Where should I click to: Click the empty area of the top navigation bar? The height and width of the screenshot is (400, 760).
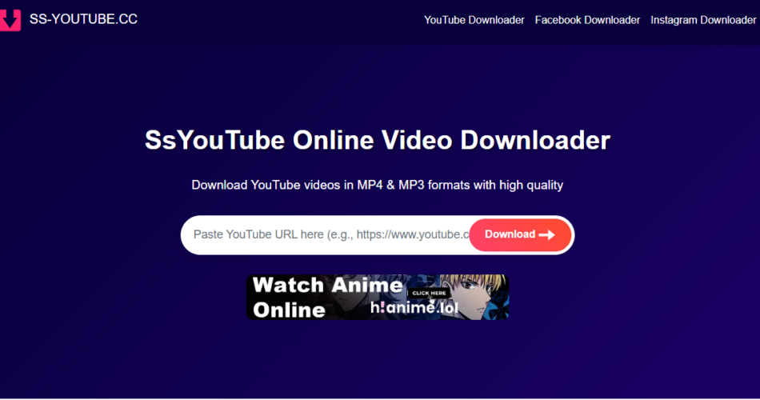[x=280, y=20]
